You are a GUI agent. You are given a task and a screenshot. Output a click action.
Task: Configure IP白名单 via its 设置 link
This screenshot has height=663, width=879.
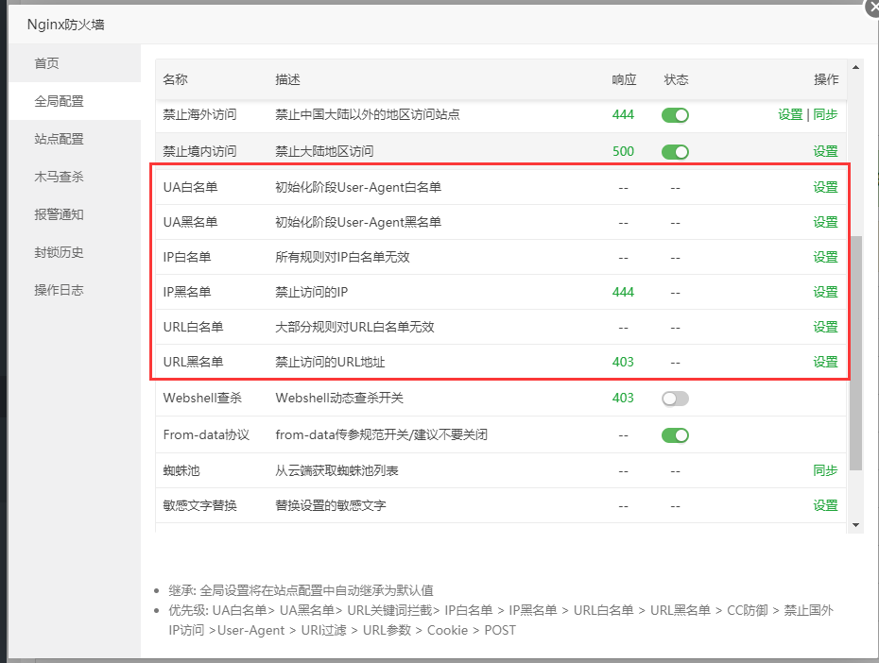[x=824, y=256]
